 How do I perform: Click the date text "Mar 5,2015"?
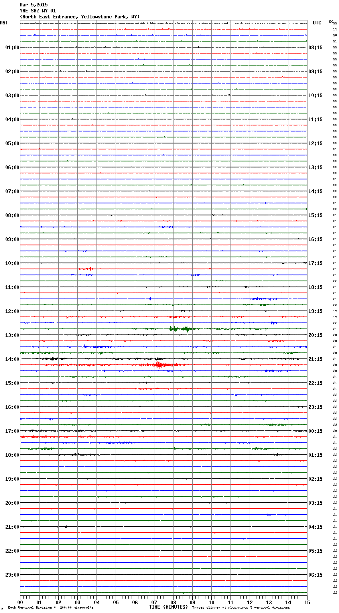pos(34,5)
